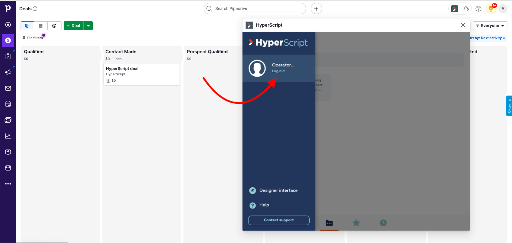512x243 pixels.
Task: Open the HyperScript app icon in top bar
Action: pos(454,9)
